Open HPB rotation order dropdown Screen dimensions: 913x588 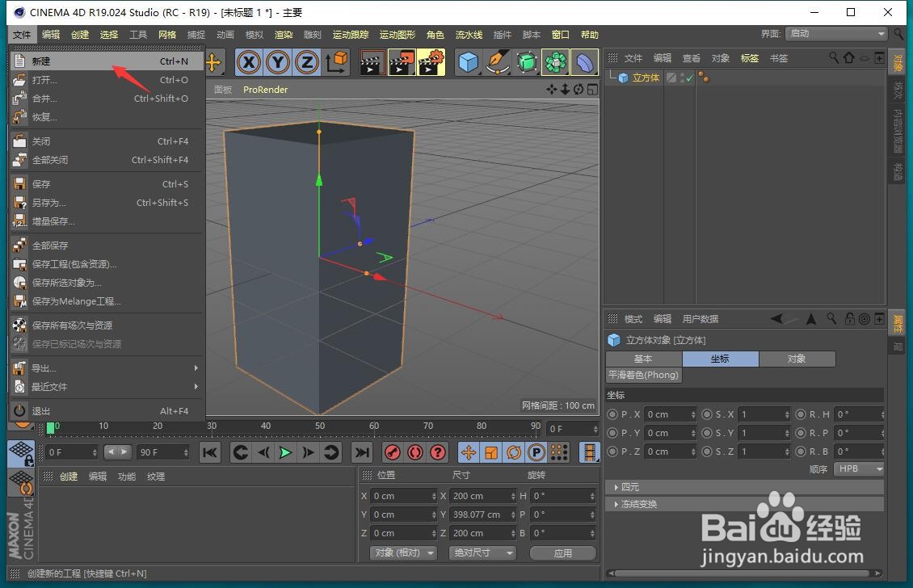click(859, 468)
